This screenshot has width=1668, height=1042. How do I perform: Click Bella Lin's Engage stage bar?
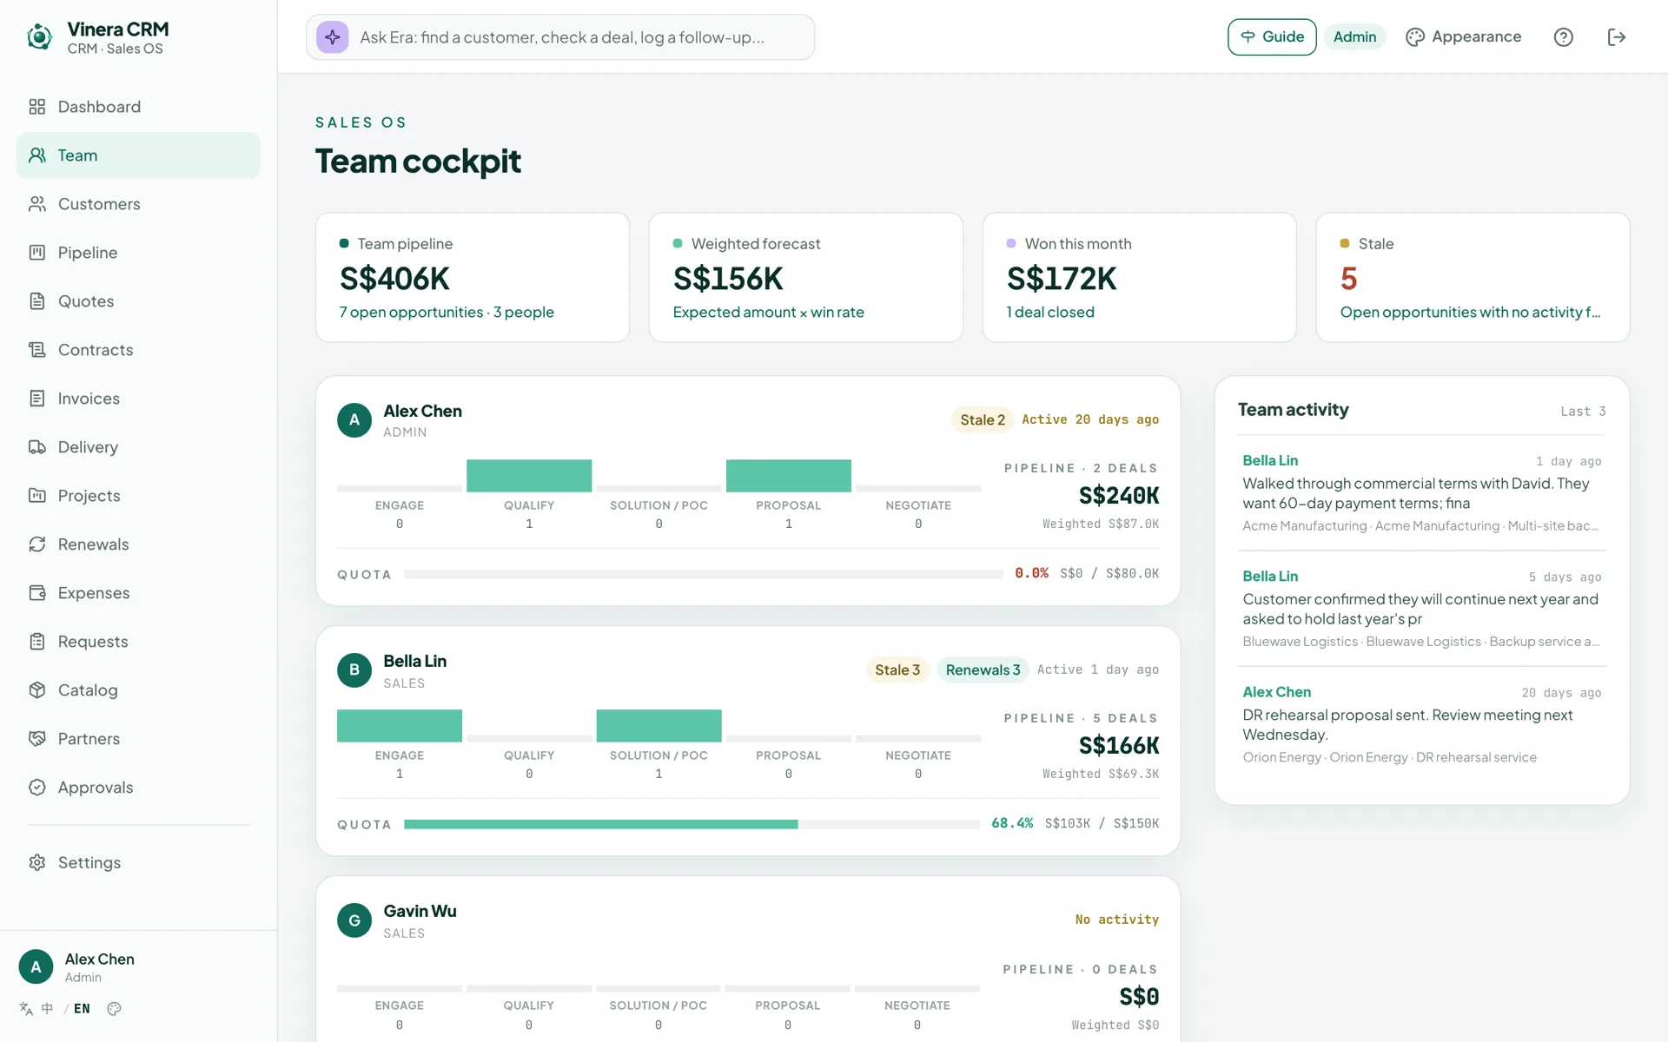[x=399, y=726]
